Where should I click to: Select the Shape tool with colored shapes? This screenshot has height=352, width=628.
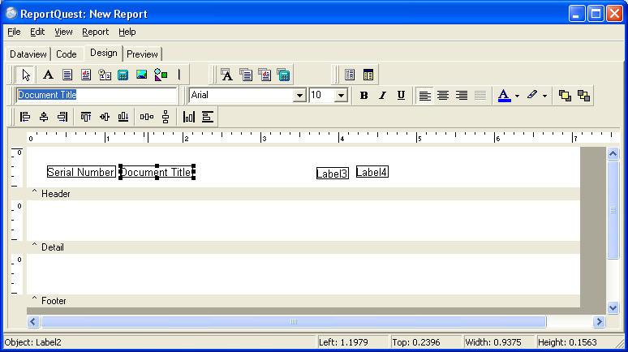pyautogui.click(x=161, y=75)
